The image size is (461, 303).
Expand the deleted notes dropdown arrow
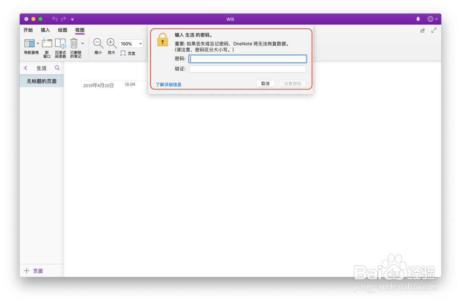coord(83,43)
